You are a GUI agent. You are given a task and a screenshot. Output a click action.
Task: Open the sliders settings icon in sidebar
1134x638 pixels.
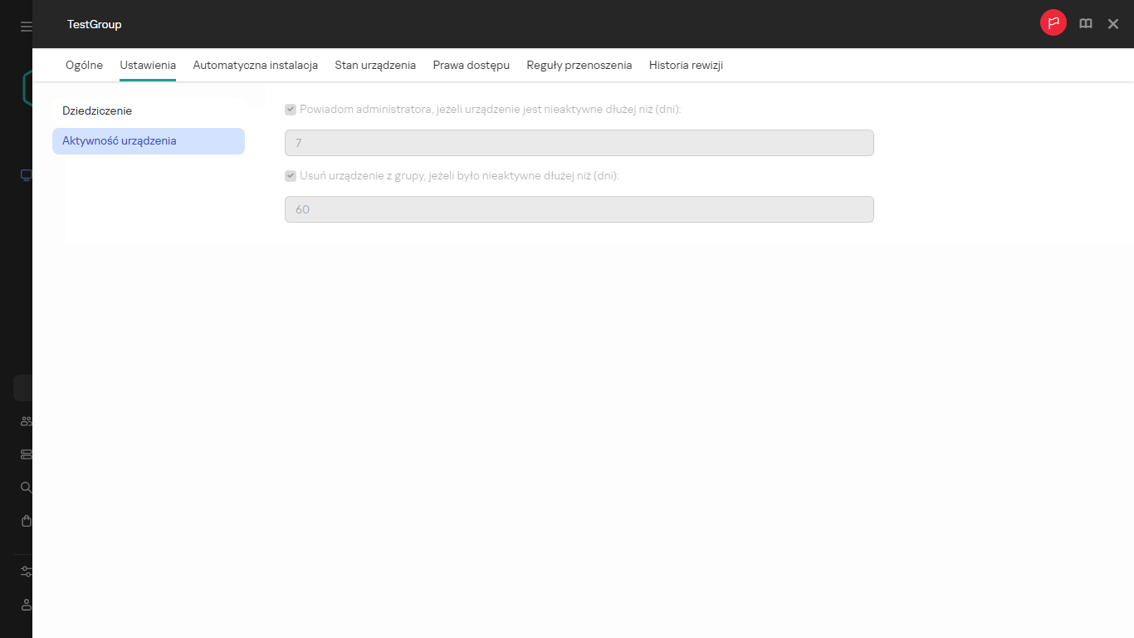(26, 572)
